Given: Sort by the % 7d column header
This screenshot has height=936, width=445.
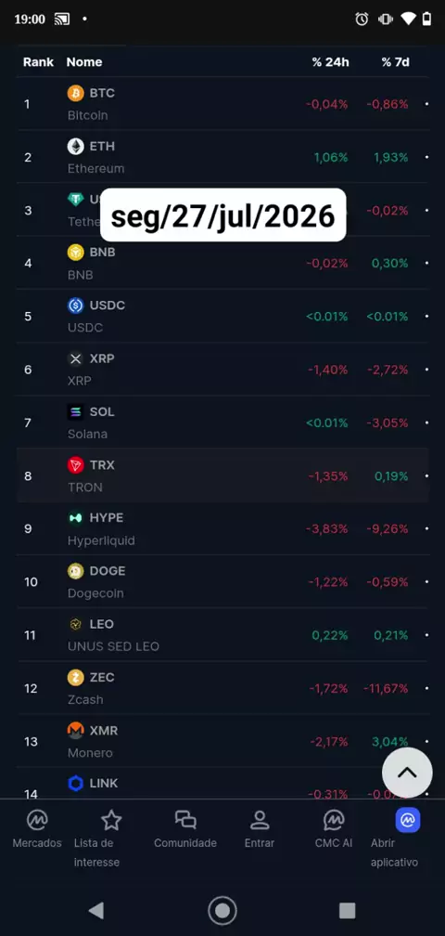Looking at the screenshot, I should point(396,62).
